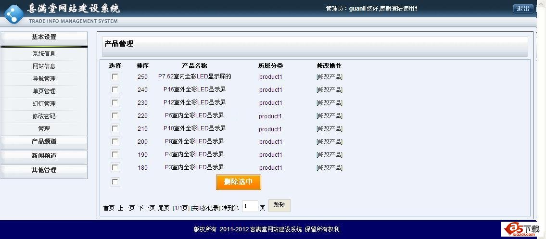Open 修改产品 for P3室内全彩LED显示屏
Screen dimensions: 546x239
[x=330, y=168]
